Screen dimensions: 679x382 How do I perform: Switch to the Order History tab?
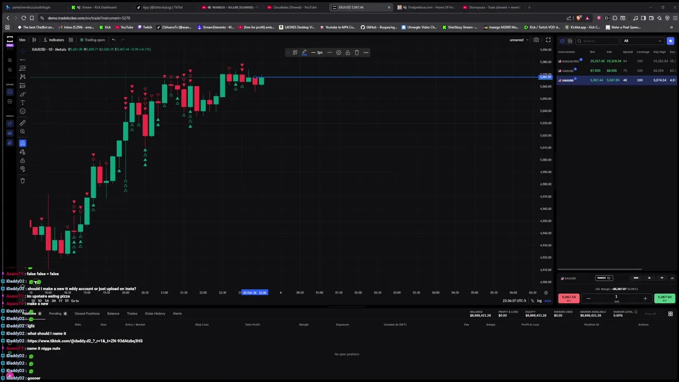(155, 314)
